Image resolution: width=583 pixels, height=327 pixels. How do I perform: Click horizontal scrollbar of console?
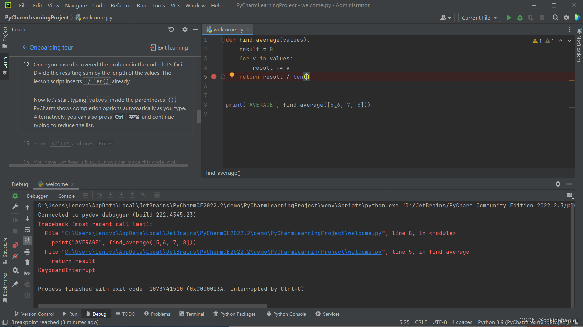click(x=152, y=306)
